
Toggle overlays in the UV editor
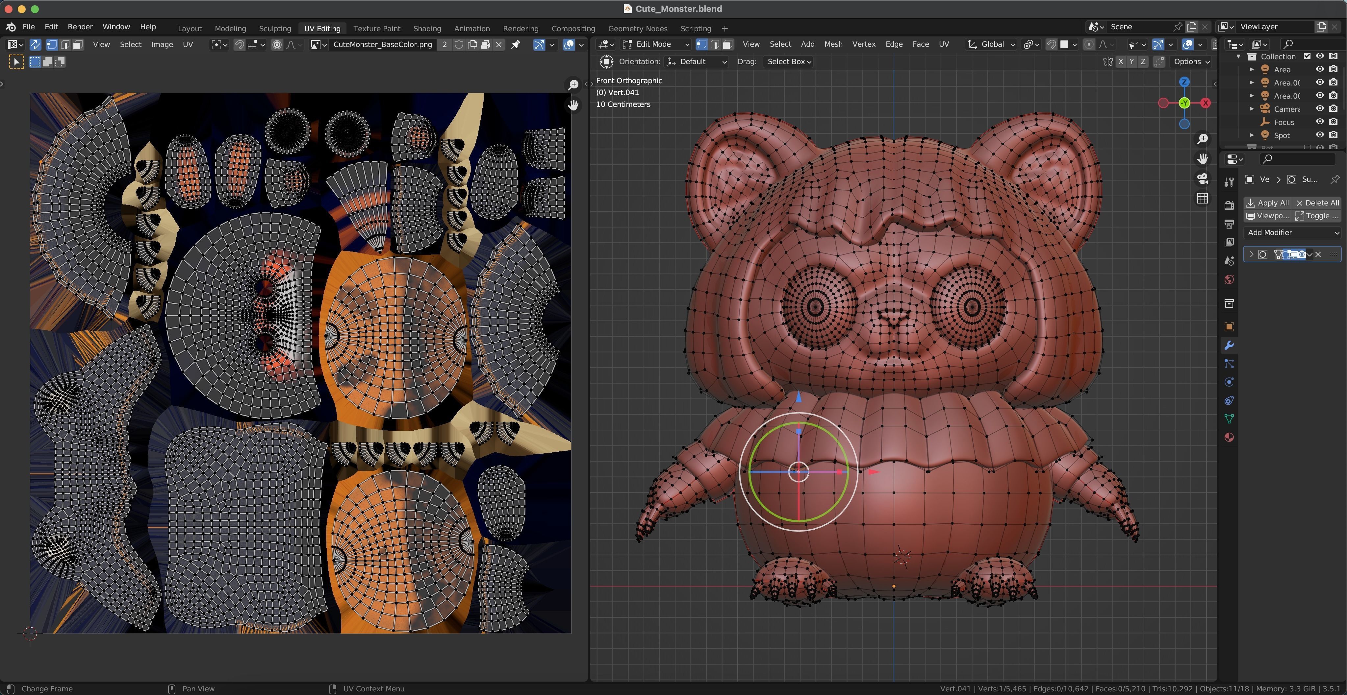[x=569, y=44]
